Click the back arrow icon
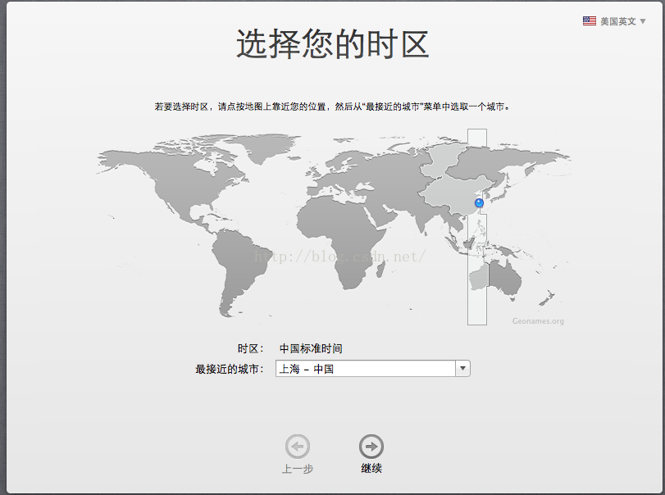 297,447
